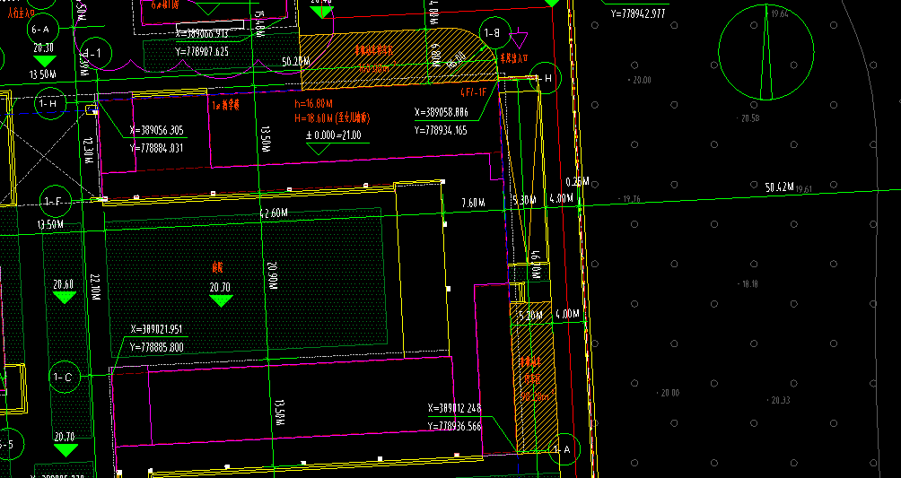The width and height of the screenshot is (901, 478).
Task: Click the 18.18 spot elevation
Action: coord(748,283)
